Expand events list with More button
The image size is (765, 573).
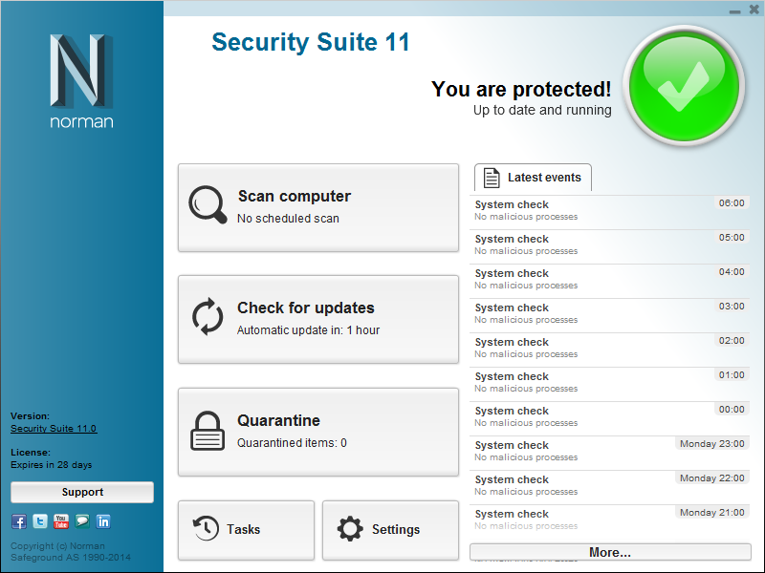point(610,552)
